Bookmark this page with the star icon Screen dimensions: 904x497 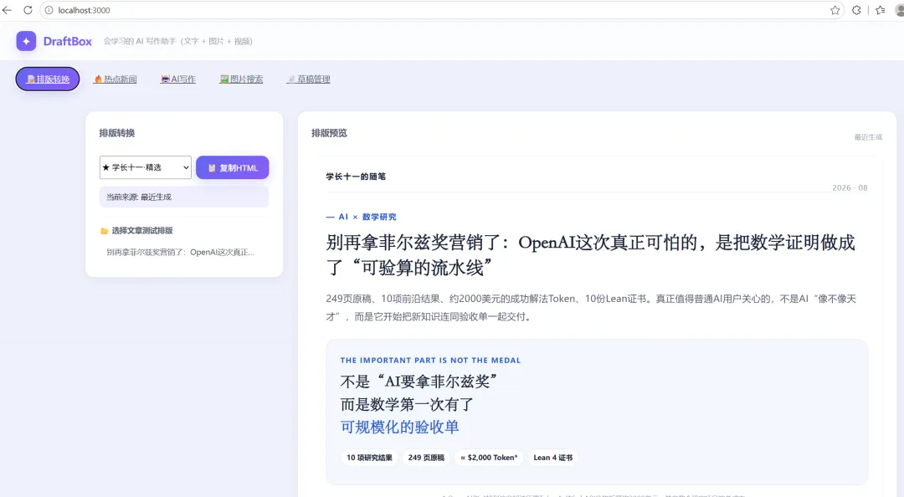coord(835,10)
